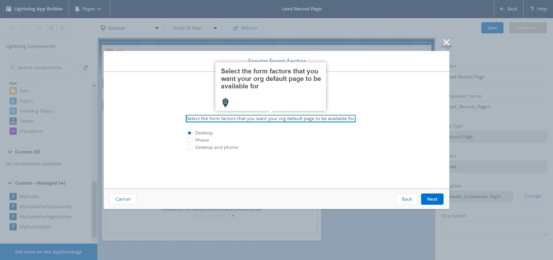Click the Copy icon in toolbar
This screenshot has width=553, height=260.
point(51,28)
